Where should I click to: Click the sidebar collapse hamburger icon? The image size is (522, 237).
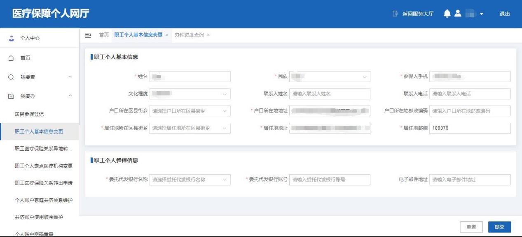88,35
